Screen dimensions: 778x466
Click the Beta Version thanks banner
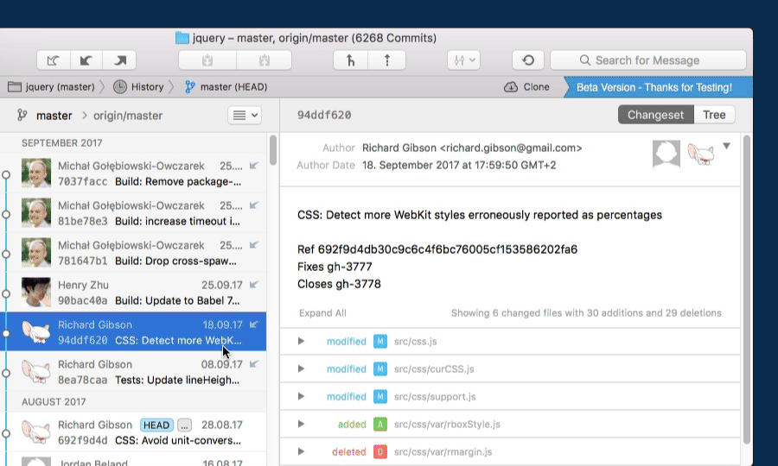click(x=654, y=87)
